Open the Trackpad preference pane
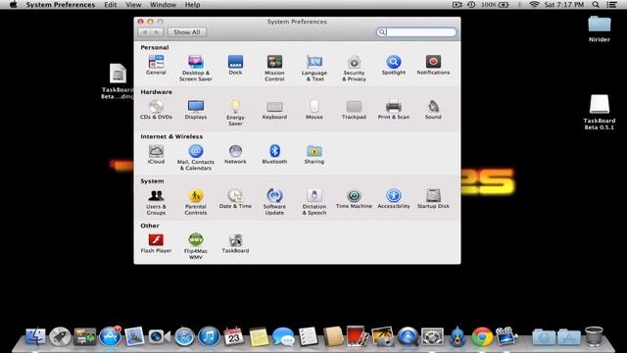This screenshot has width=627, height=353. pos(354,109)
